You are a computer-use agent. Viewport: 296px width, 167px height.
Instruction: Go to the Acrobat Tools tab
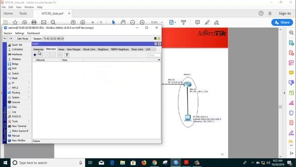pos(23,13)
